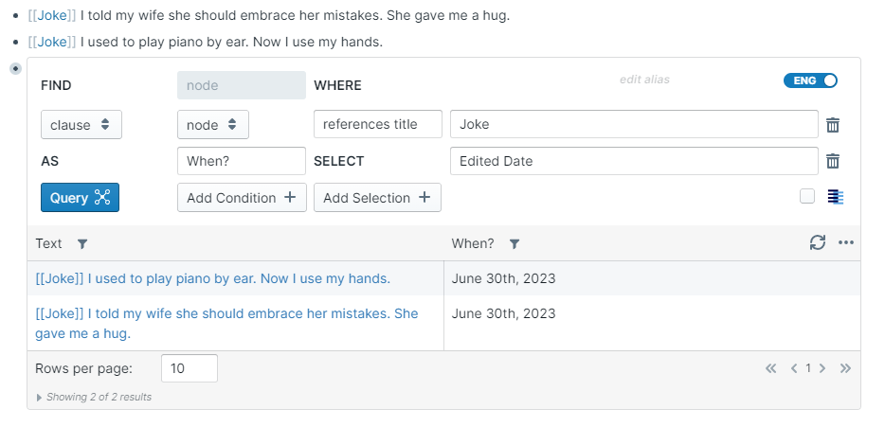The image size is (885, 427).
Task: Click Add Selection button
Action: 377,198
